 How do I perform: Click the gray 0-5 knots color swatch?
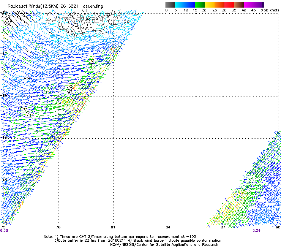coord(170,5)
